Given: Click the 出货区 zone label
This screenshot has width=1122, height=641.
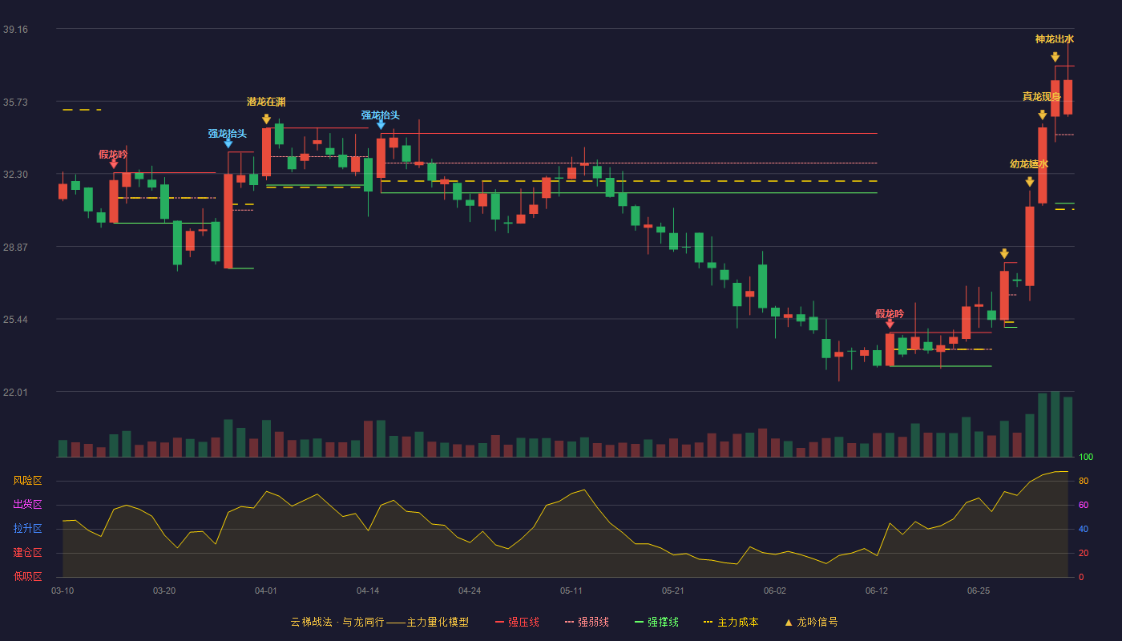Looking at the screenshot, I should pyautogui.click(x=28, y=505).
